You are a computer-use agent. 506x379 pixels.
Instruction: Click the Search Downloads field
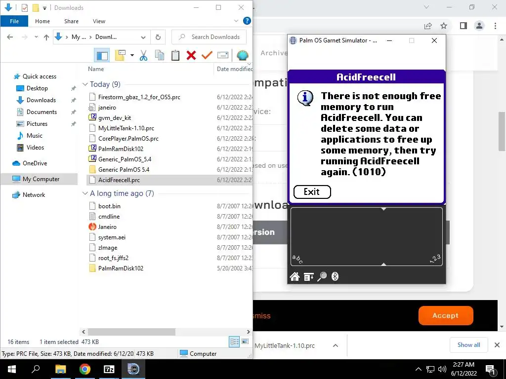(209, 37)
